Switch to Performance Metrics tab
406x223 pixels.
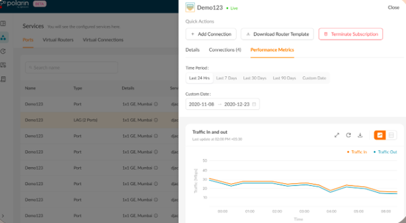[x=272, y=50]
